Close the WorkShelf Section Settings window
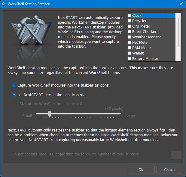Viewport: 186px width, 177px height. point(181,4)
